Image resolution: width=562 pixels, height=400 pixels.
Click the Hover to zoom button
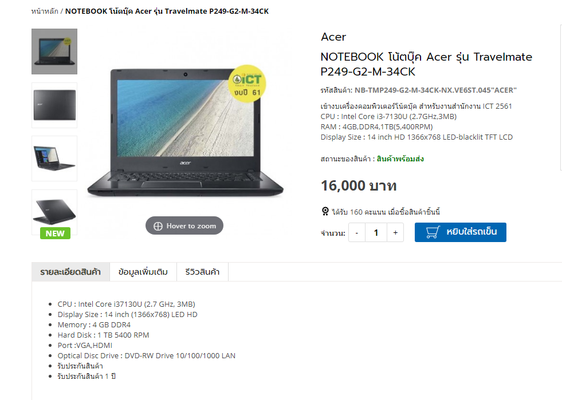coord(184,225)
